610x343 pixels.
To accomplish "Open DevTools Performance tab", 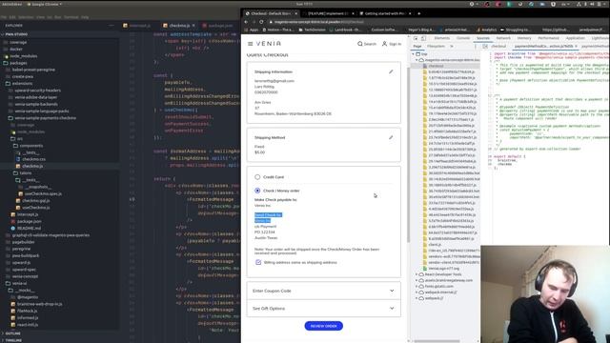I will (548, 38).
